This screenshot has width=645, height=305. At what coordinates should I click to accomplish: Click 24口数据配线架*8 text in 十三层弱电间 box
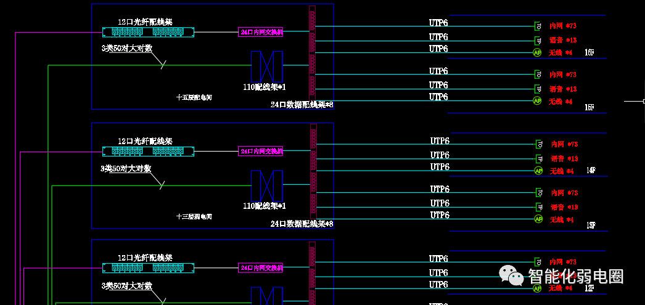(x=302, y=224)
